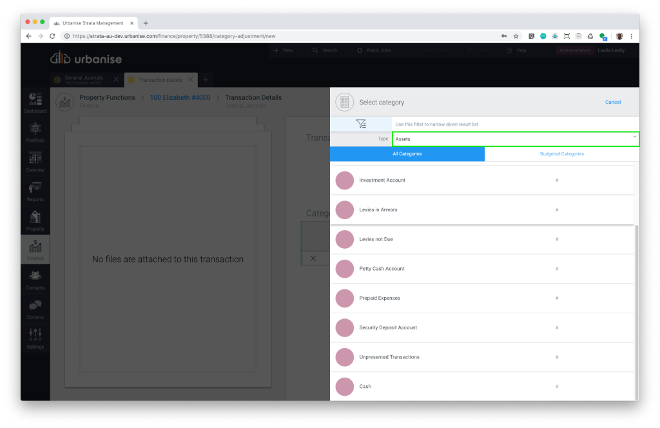Viewport: 660px width, 428px height.
Task: Switch to the Budgeted Categories tab
Action: pyautogui.click(x=561, y=154)
